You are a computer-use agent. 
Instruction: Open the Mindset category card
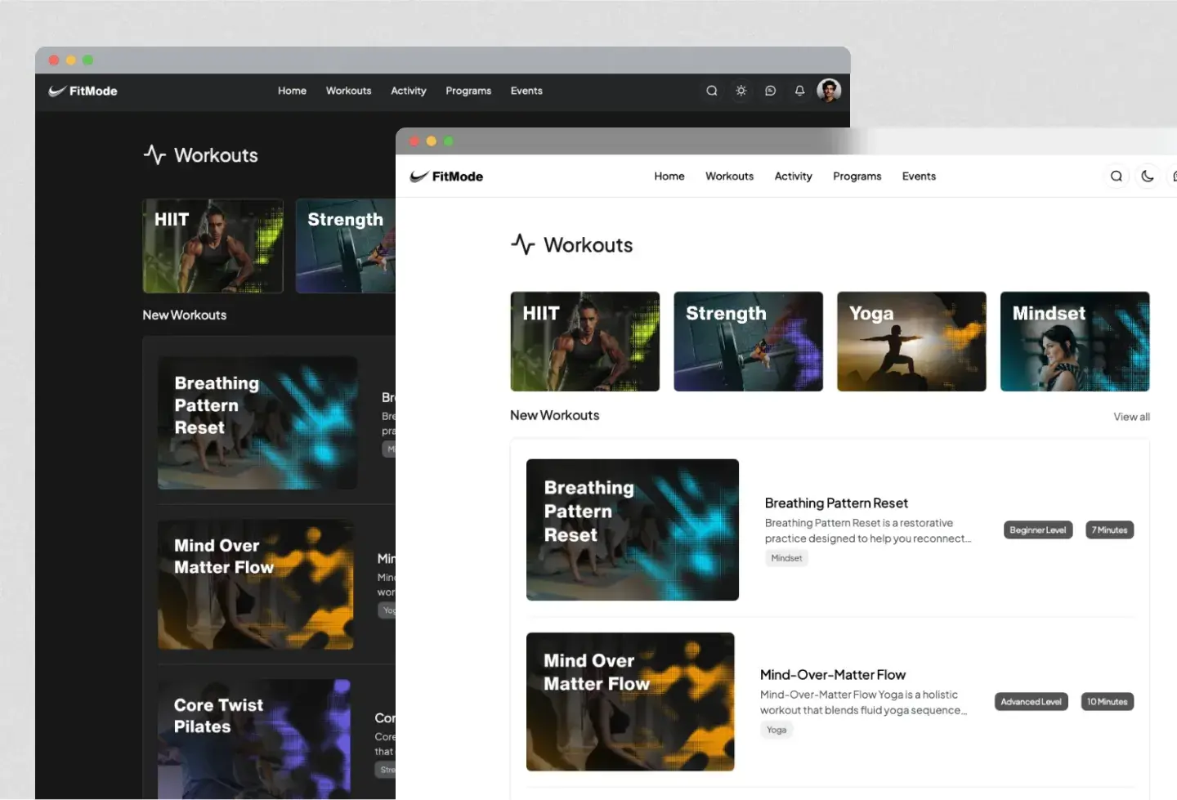(x=1076, y=342)
